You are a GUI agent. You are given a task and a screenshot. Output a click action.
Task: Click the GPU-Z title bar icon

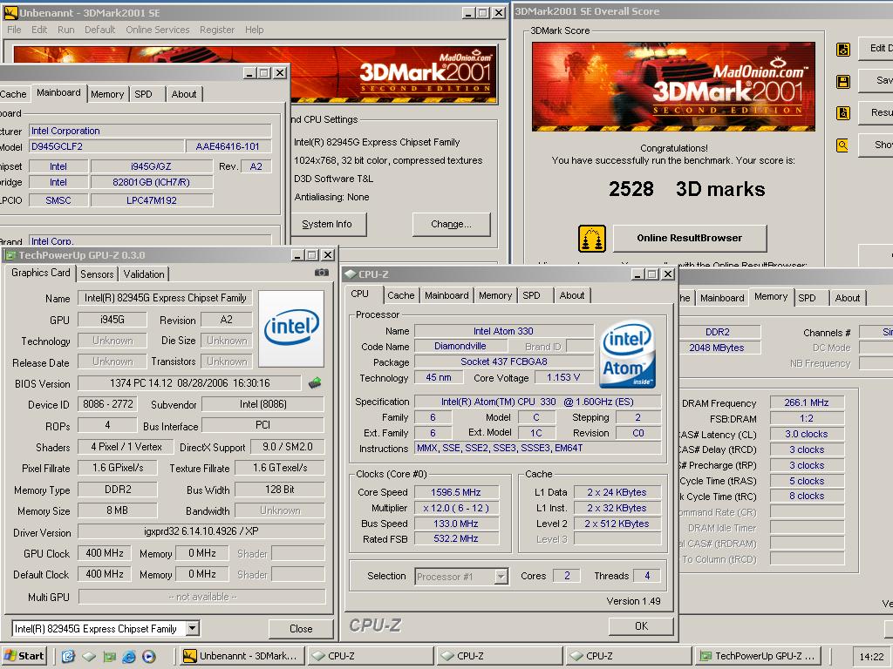tap(10, 255)
